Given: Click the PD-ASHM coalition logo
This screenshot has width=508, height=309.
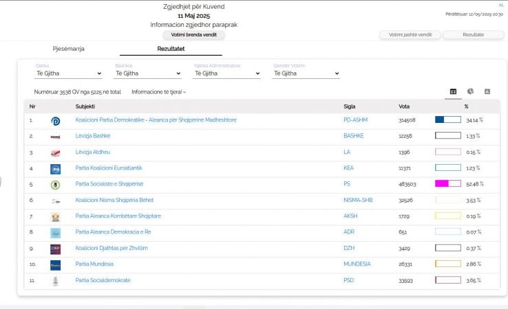Looking at the screenshot, I should (x=55, y=120).
